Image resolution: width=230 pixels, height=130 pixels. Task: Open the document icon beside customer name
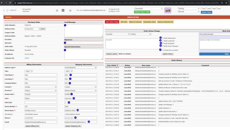(70, 10)
